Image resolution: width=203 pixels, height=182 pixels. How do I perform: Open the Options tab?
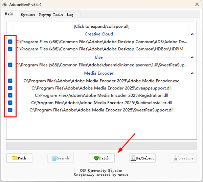[x=28, y=15]
